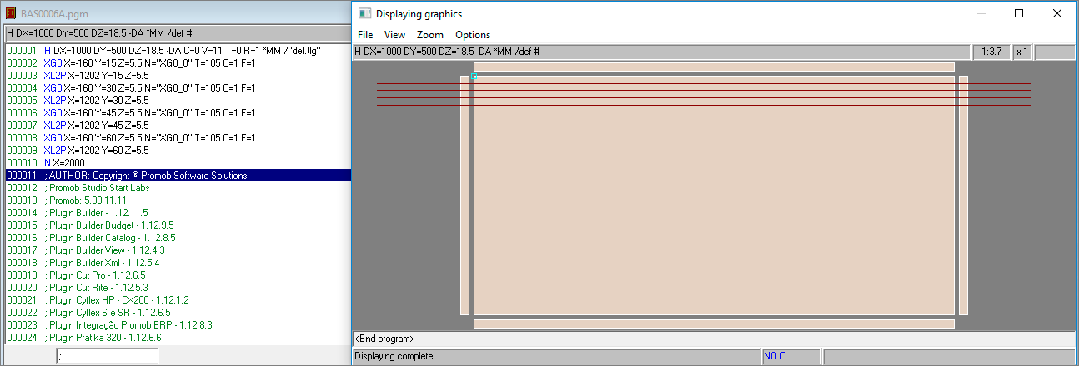Click the bottom edge view of the panel
Screen dimensions: 1079x366
coord(714,324)
